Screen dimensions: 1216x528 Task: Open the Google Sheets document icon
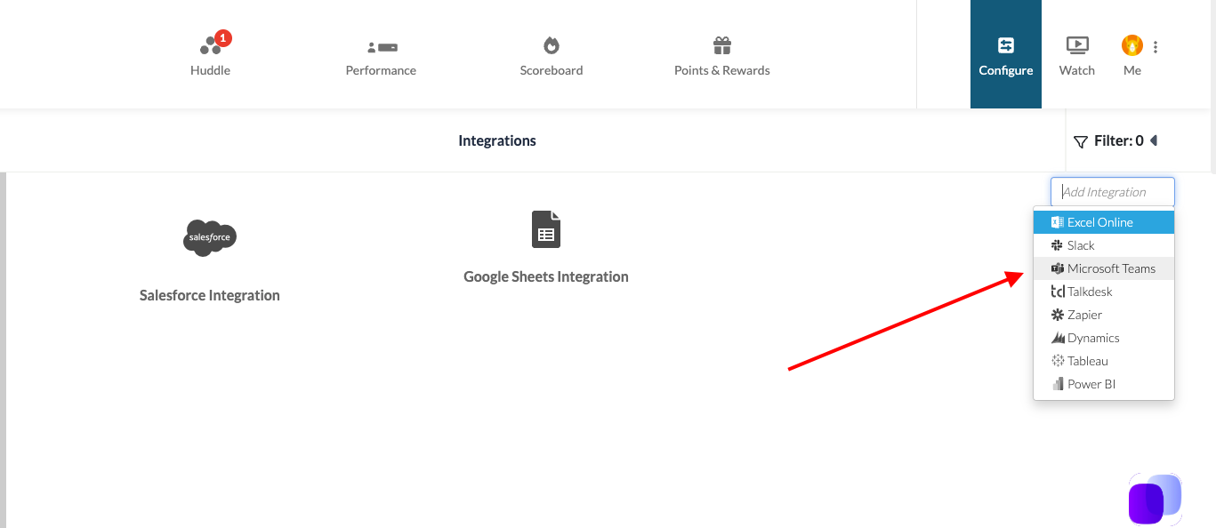[x=546, y=229]
